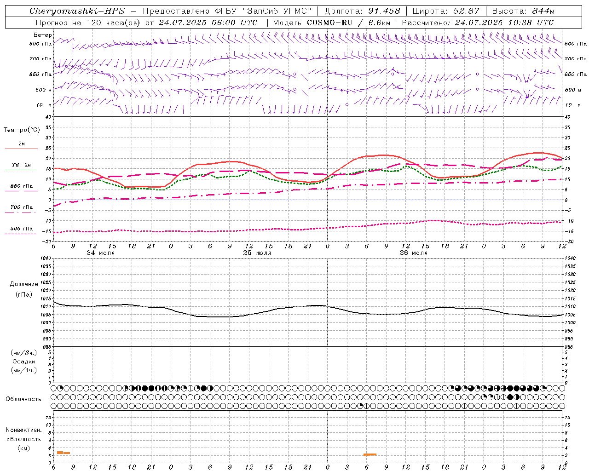The height and width of the screenshot is (471, 589).
Task: Click the Cheryomushki-HPS station title
Action: click(77, 11)
